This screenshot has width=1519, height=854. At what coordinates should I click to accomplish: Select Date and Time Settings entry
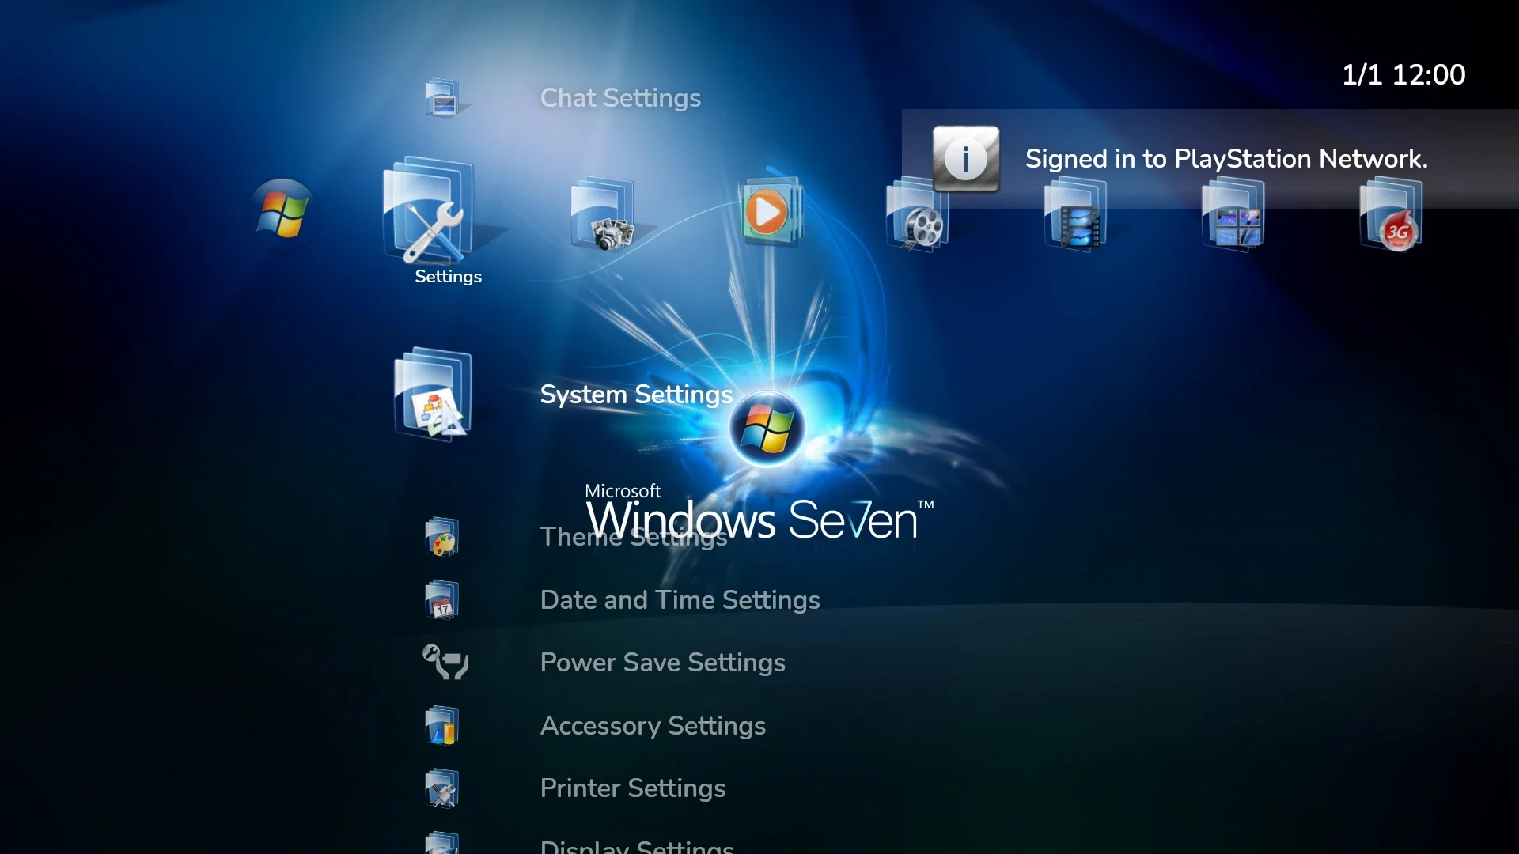click(x=680, y=599)
